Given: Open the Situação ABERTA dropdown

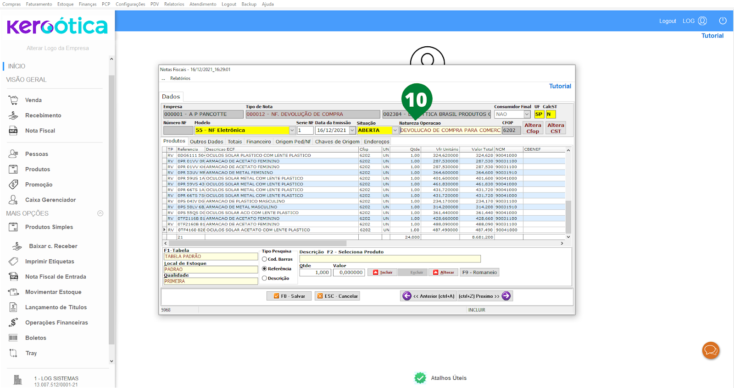Looking at the screenshot, I should 395,131.
